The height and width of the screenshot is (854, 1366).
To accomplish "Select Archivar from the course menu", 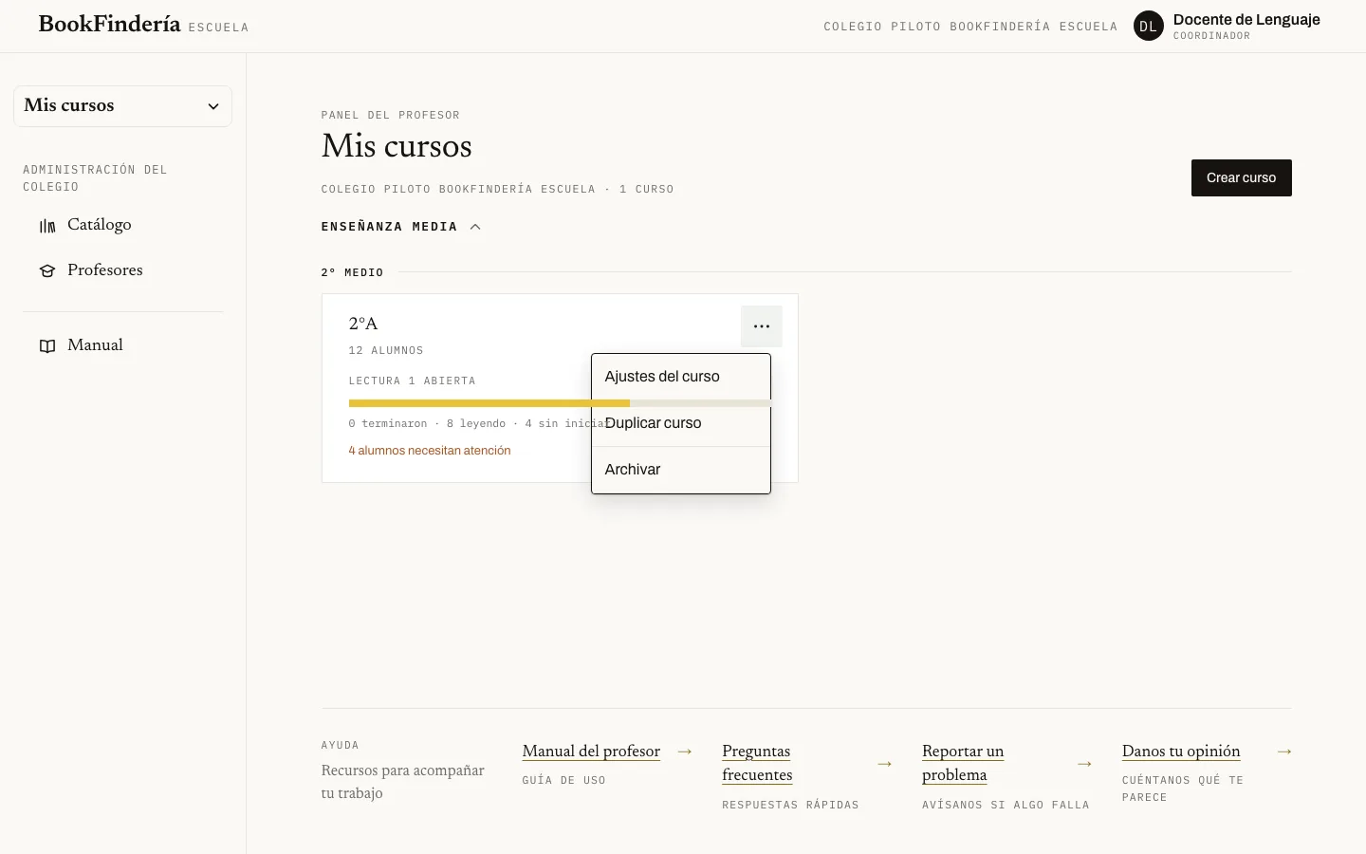I will (x=681, y=470).
